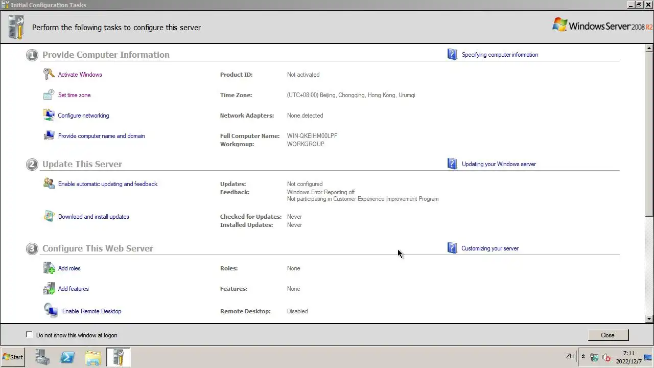This screenshot has height=368, width=654.
Task: Click the Update This Server heading
Action: (x=82, y=164)
